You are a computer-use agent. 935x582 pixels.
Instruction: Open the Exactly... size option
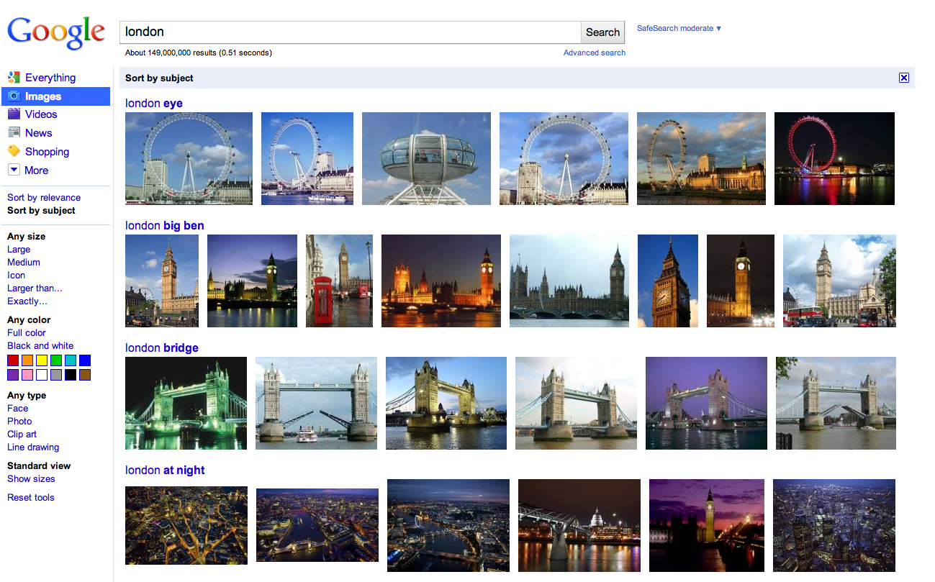[x=27, y=301]
